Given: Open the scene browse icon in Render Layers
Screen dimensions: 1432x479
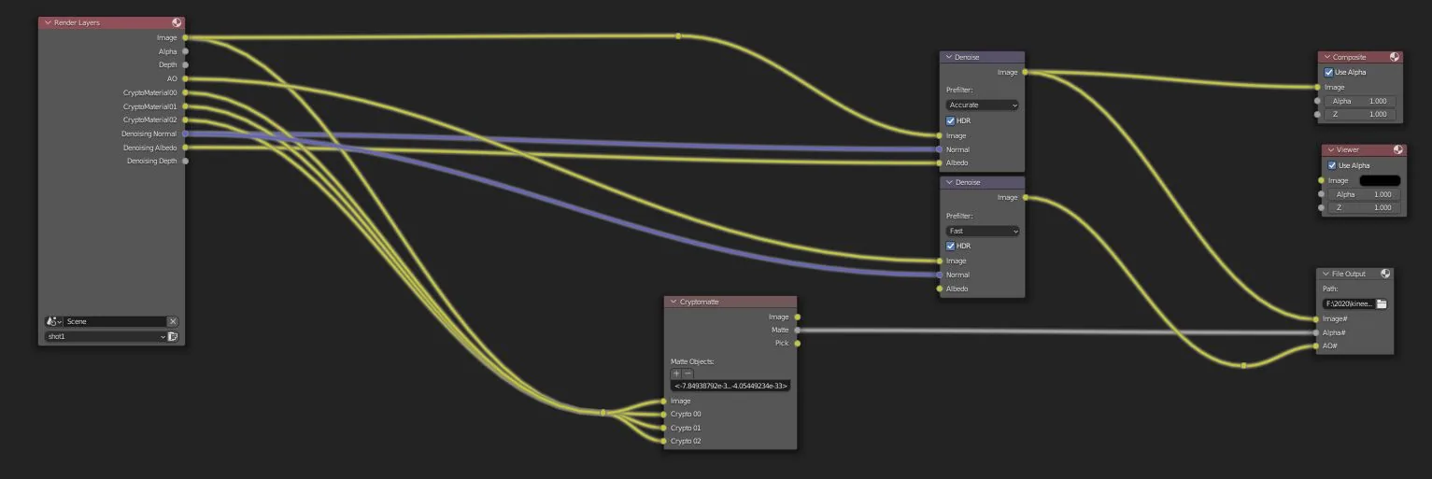Looking at the screenshot, I should pyautogui.click(x=54, y=321).
